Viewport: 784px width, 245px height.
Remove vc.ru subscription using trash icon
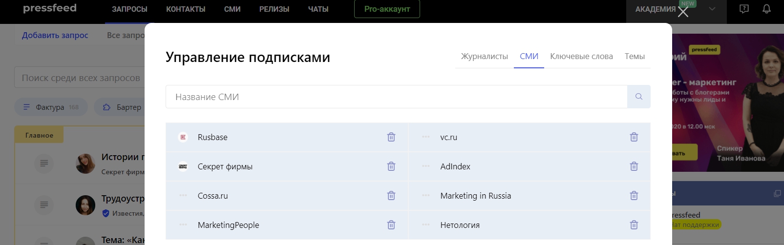(634, 137)
